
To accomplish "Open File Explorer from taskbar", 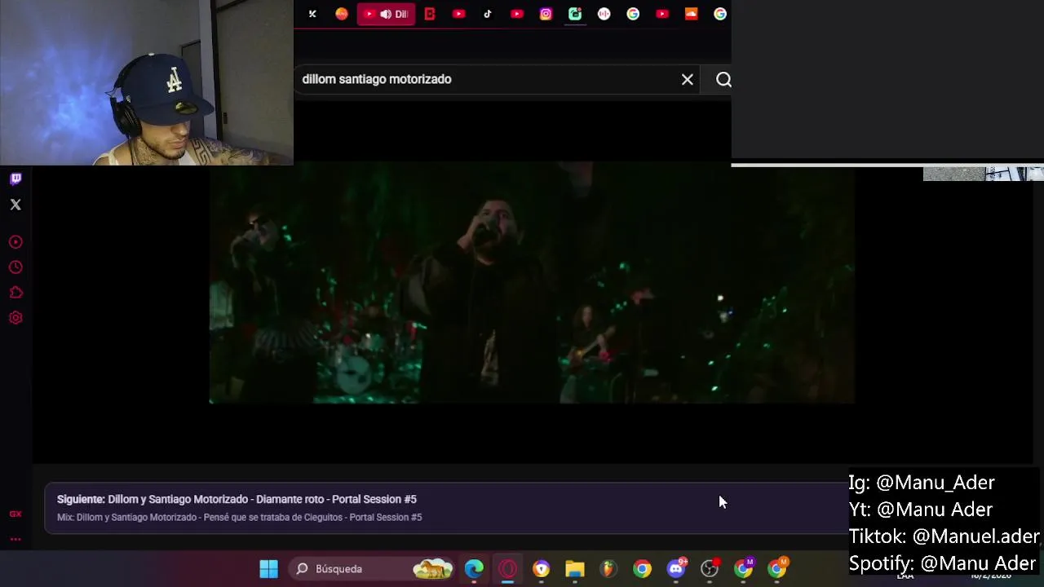I will point(575,568).
